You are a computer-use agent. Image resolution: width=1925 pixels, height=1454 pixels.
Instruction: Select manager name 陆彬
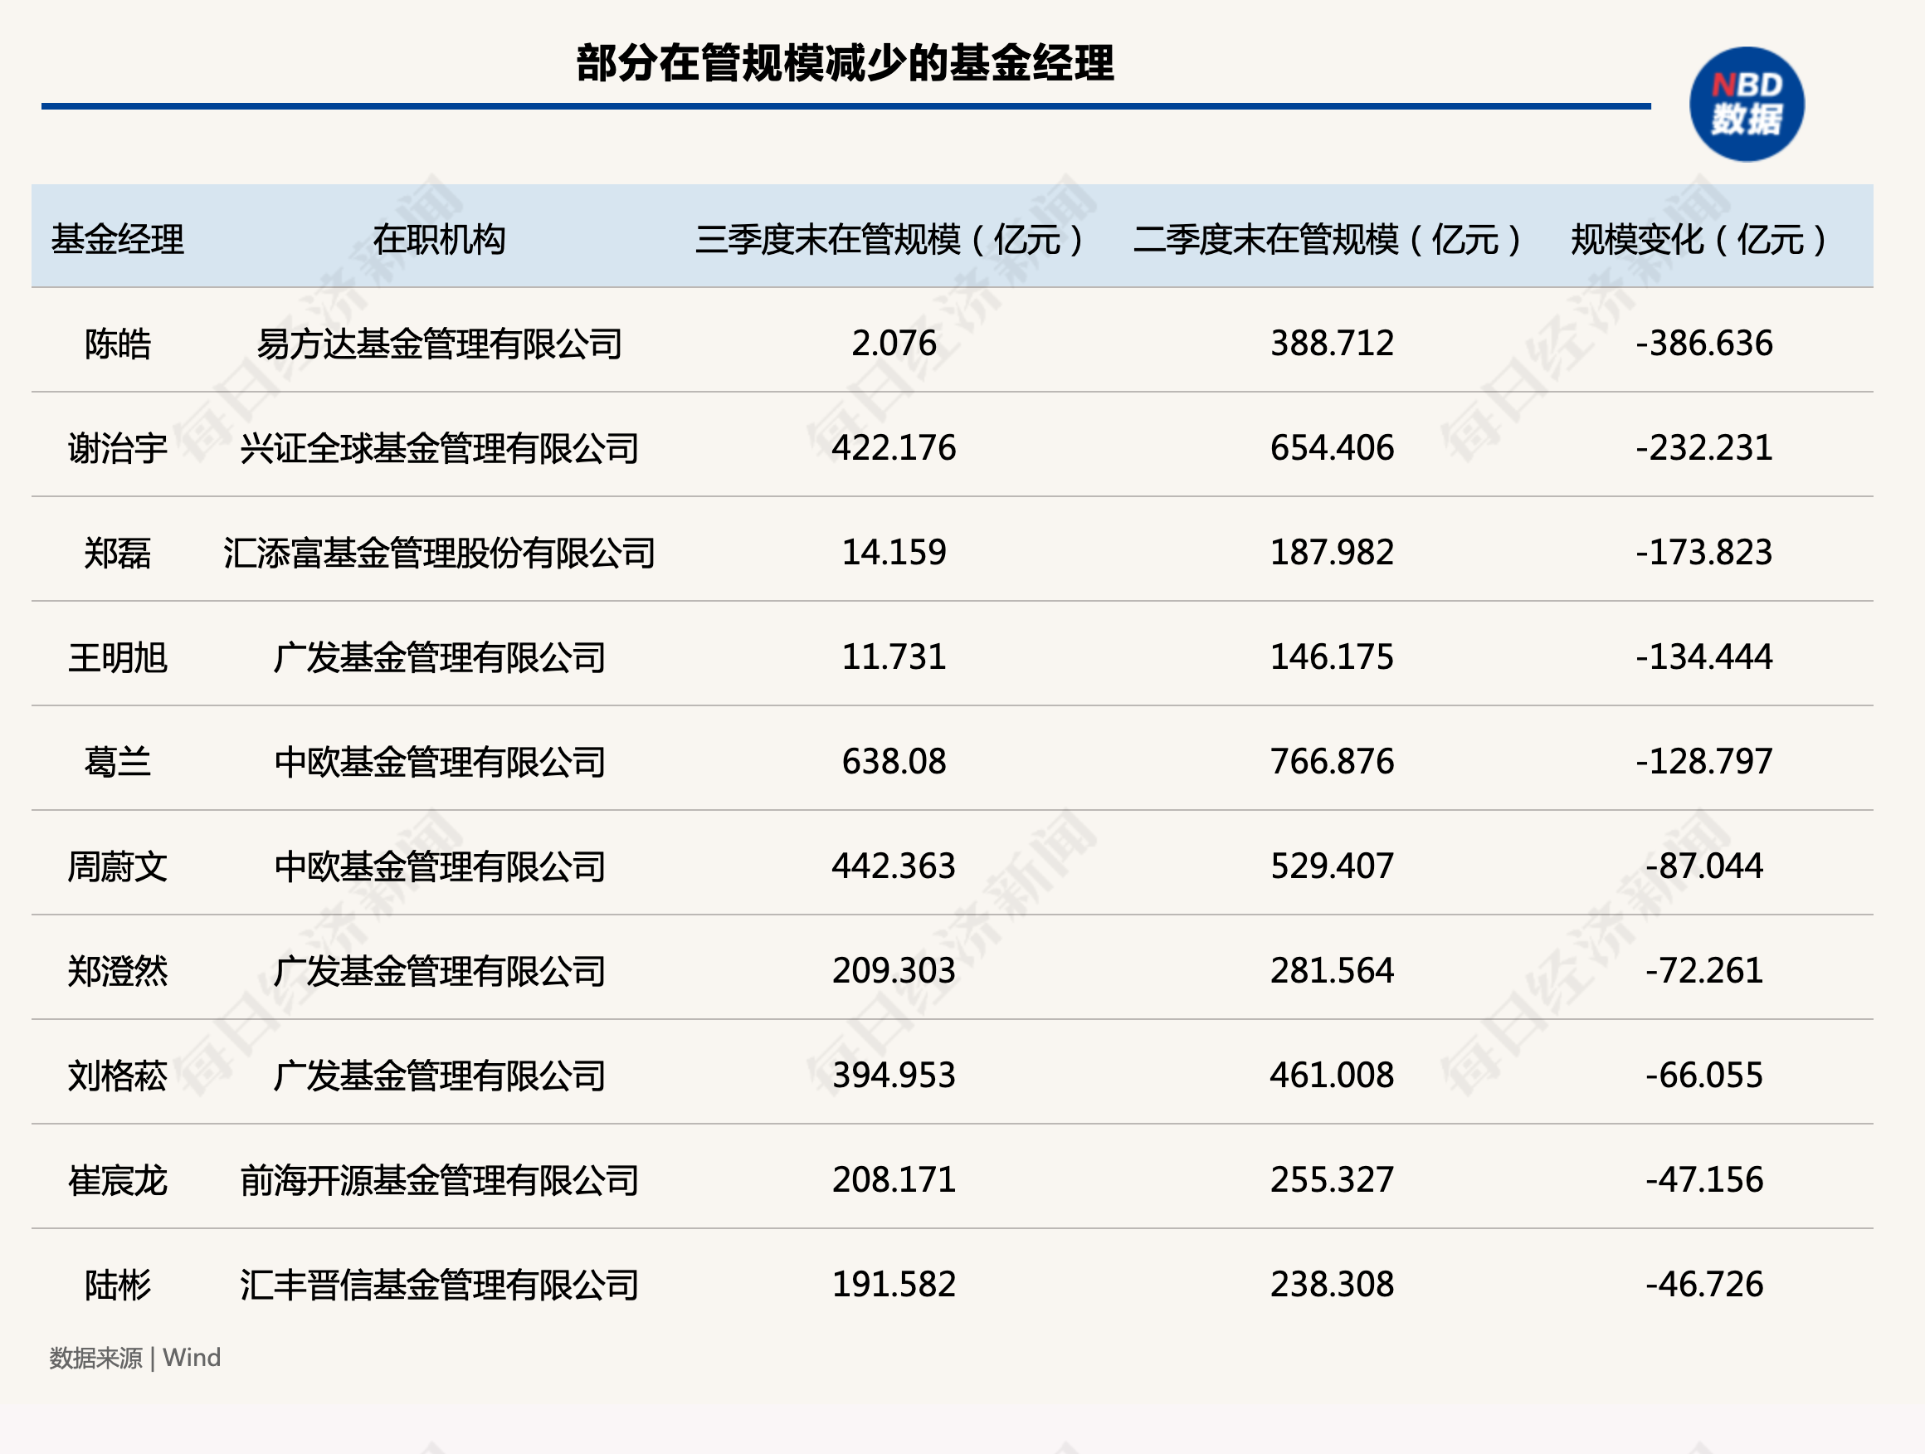coord(118,1284)
